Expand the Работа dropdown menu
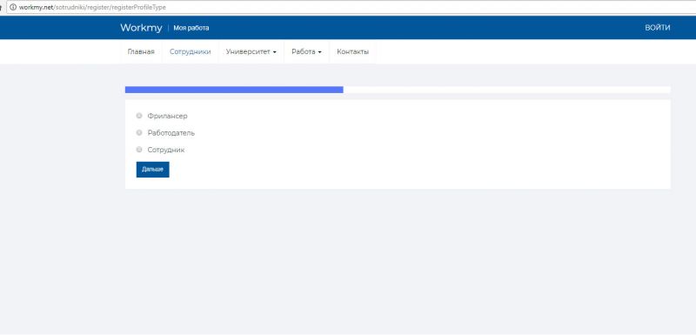Image resolution: width=696 pixels, height=335 pixels. coord(307,52)
